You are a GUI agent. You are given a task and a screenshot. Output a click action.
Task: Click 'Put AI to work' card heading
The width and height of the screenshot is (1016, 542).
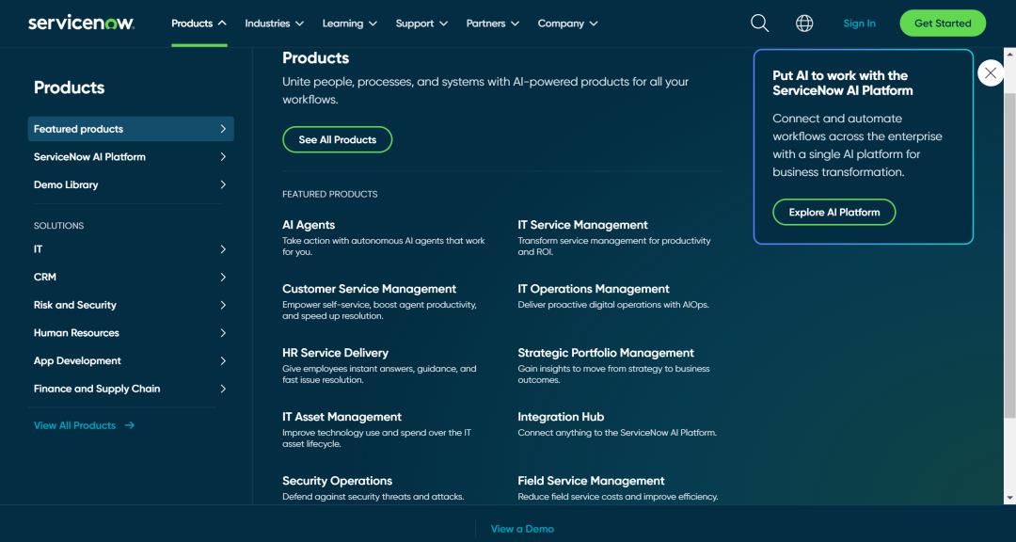click(842, 83)
